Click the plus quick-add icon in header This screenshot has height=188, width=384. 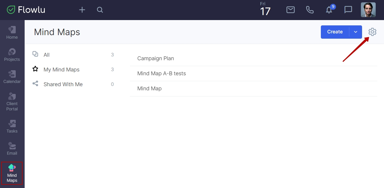82,10
